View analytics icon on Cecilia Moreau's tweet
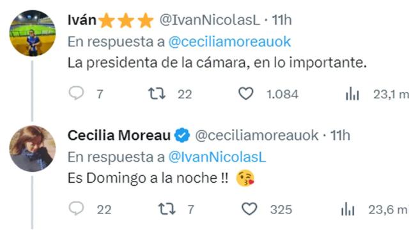 click(348, 209)
